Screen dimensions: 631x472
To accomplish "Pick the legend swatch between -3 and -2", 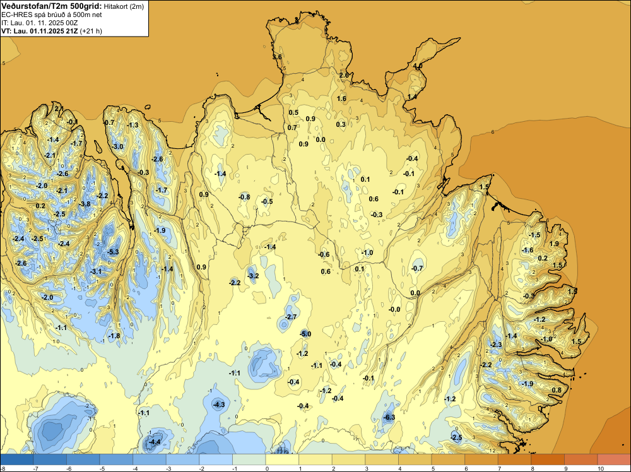I will tap(183, 459).
